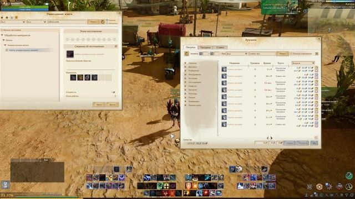Select the orange icon in the crafting book toolbar
Screen dimensions: 355x199
pyautogui.click(x=16, y=18)
